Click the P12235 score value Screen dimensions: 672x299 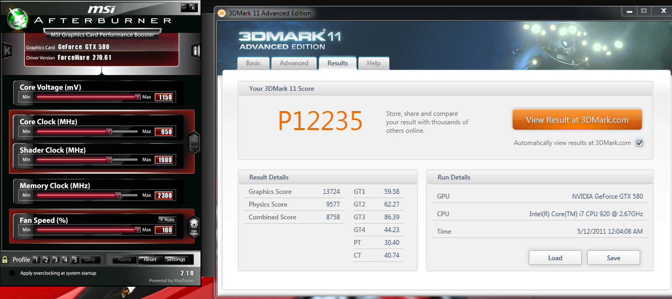coord(320,121)
